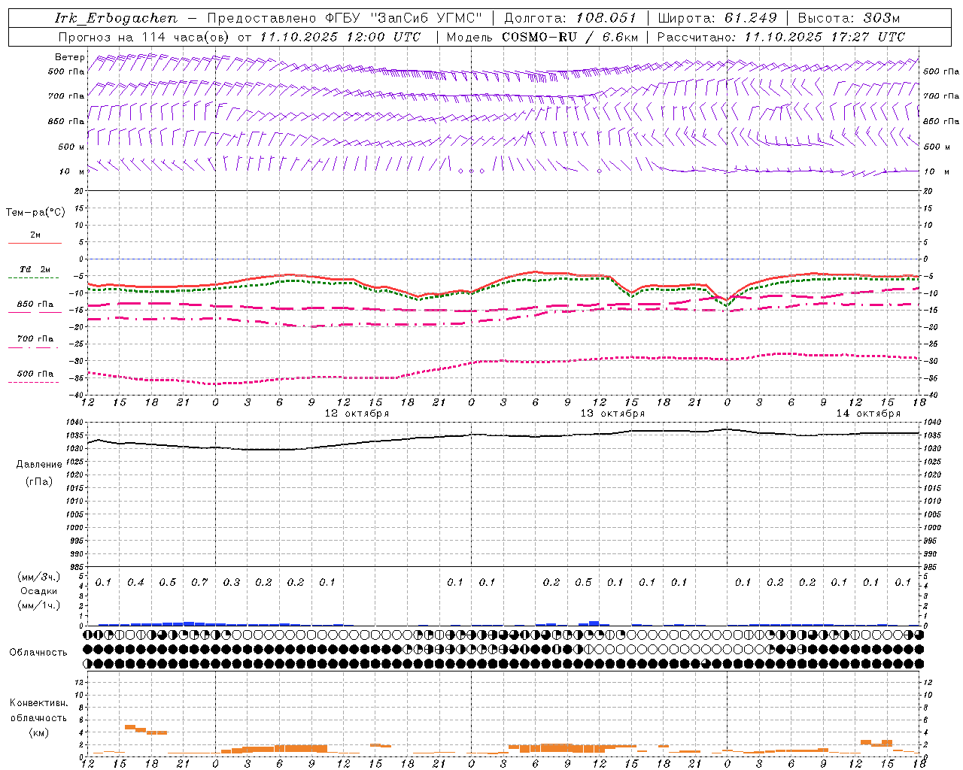The height and width of the screenshot is (770, 963).
Task: Click the red 2 m temperature curve
Action: click(504, 279)
